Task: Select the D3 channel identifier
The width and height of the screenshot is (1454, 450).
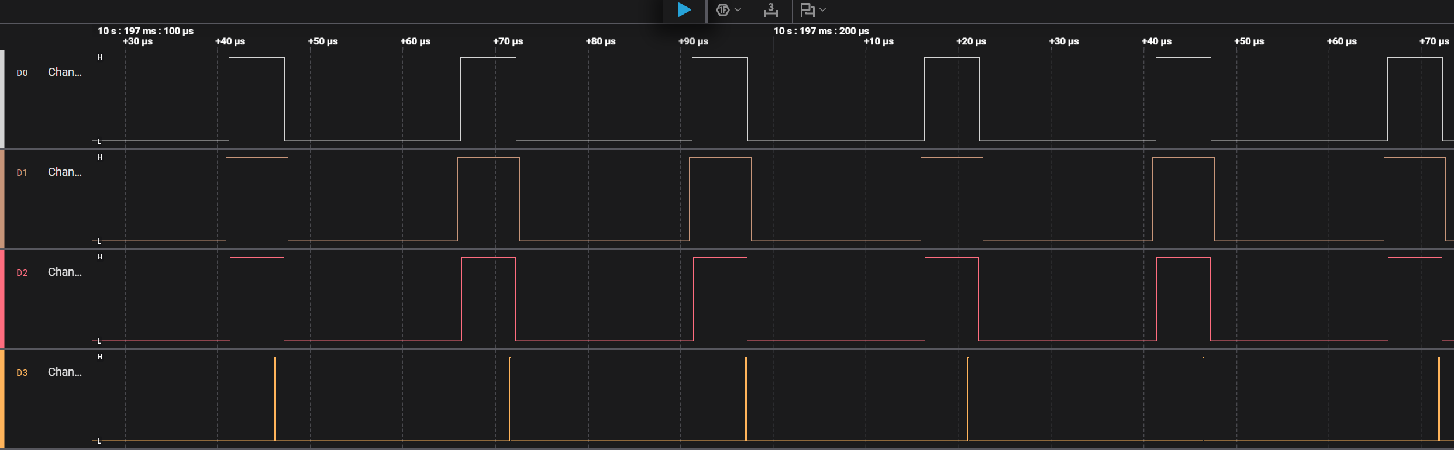Action: pyautogui.click(x=22, y=373)
